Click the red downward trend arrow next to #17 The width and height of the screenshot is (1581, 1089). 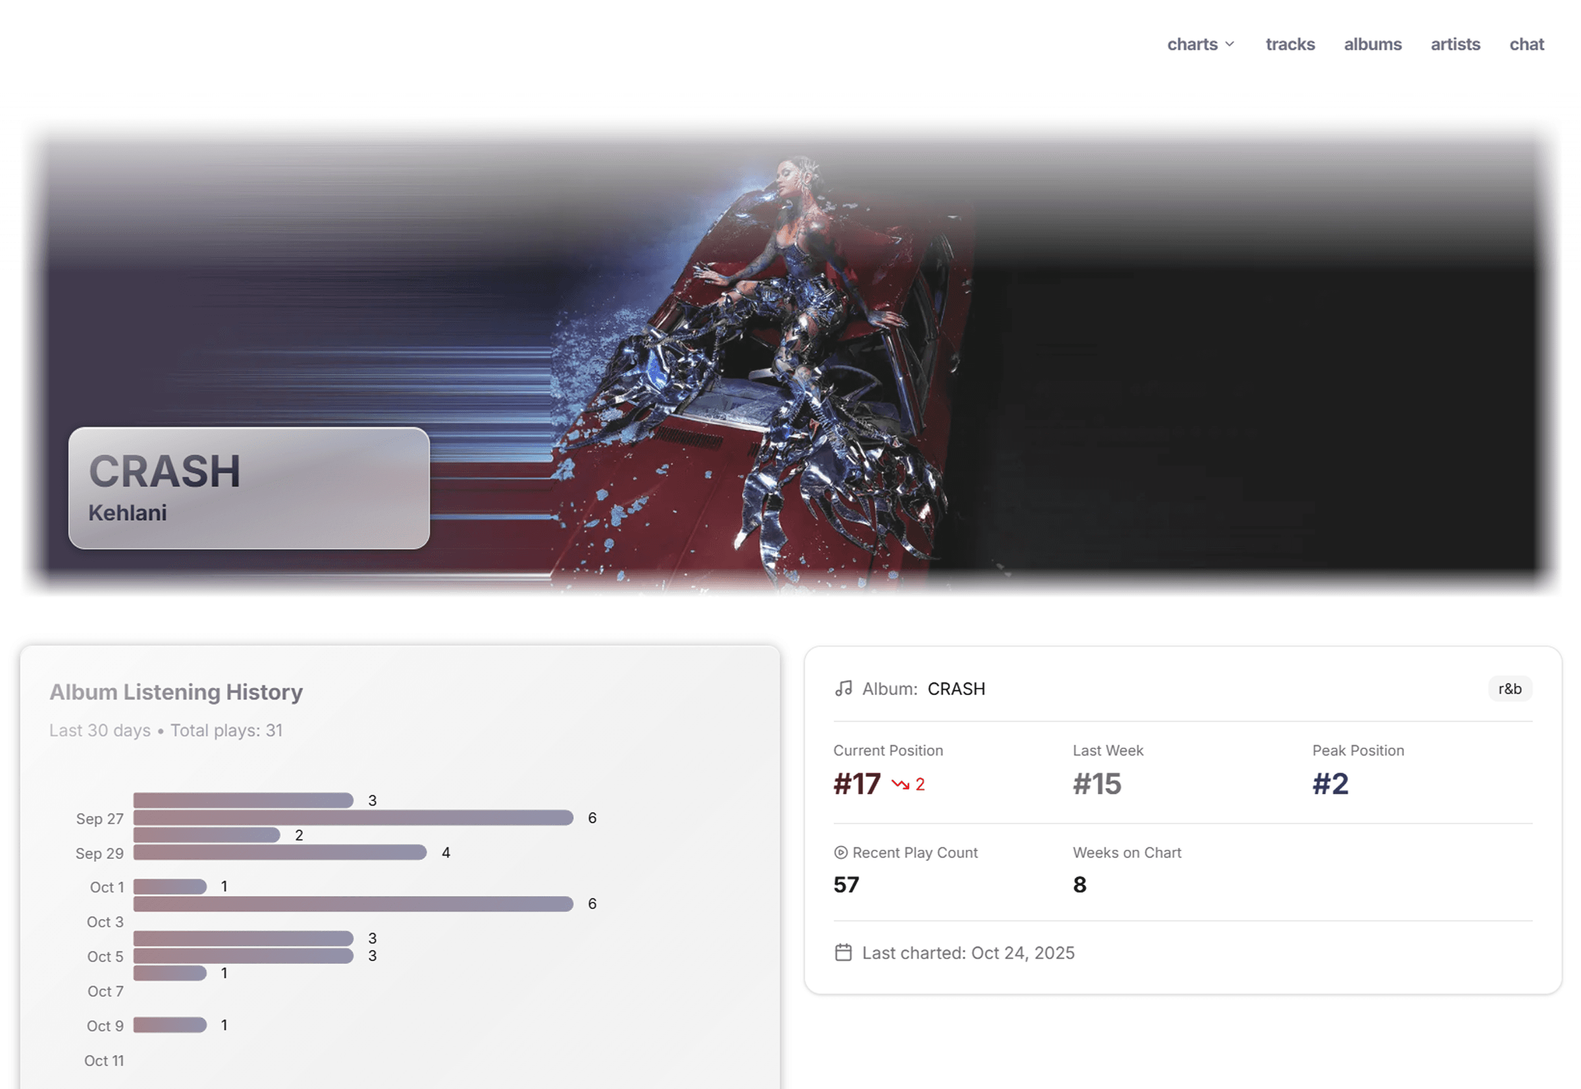(902, 785)
